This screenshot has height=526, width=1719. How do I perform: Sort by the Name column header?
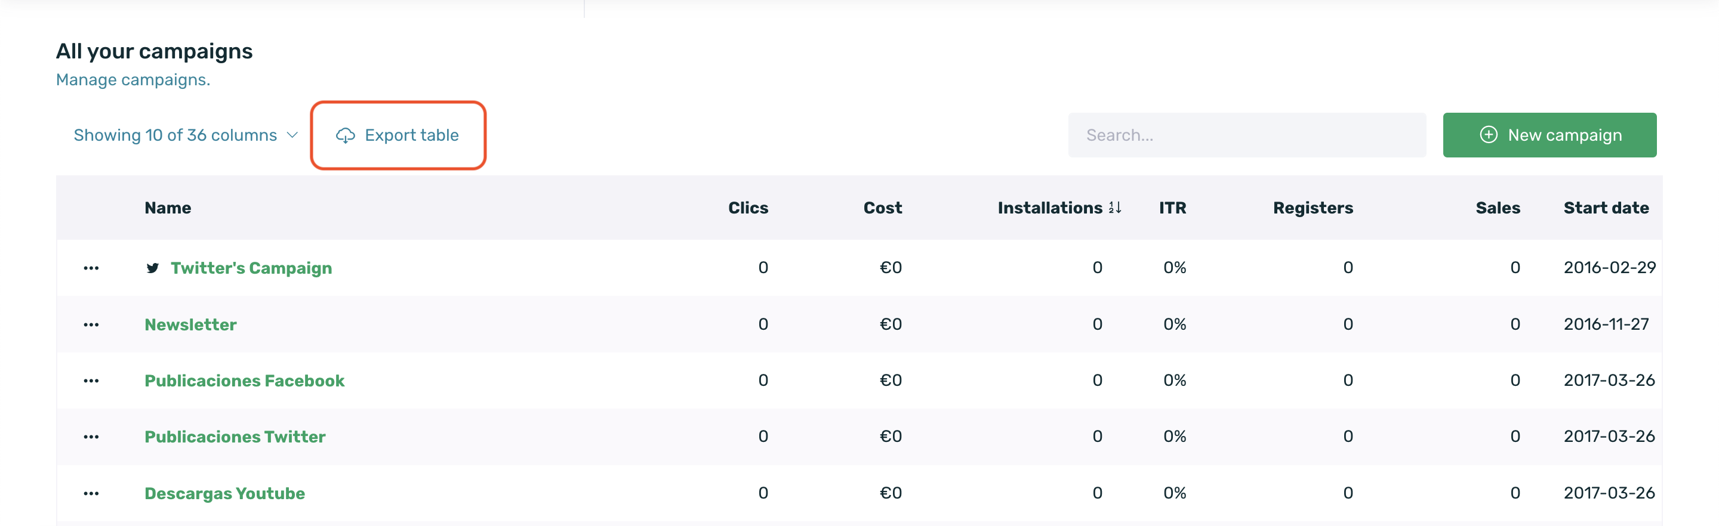(168, 208)
